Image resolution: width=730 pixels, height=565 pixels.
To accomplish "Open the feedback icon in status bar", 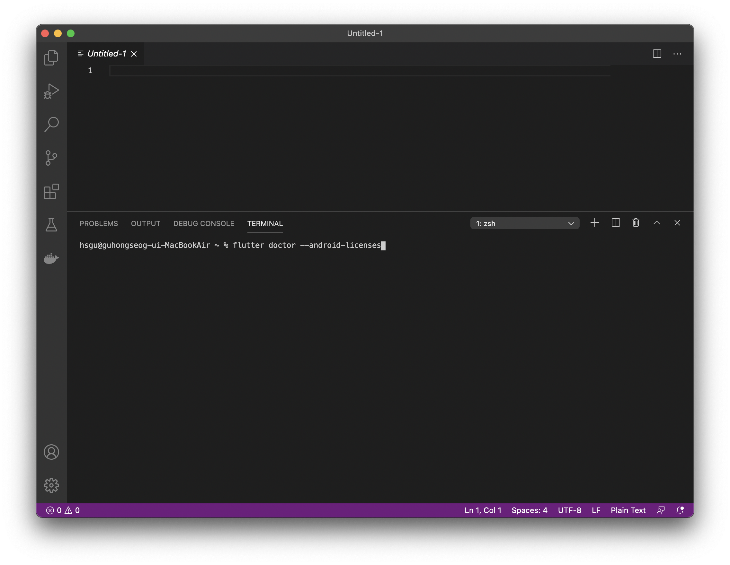I will pos(661,510).
